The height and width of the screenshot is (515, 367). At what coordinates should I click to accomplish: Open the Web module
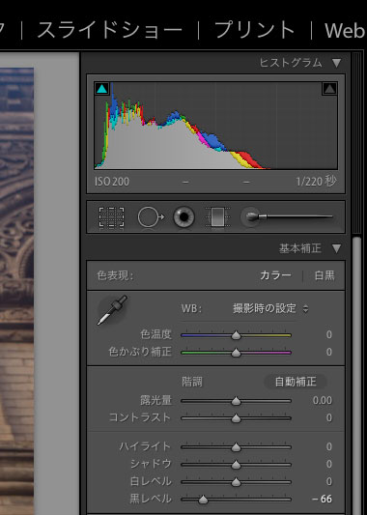coord(346,31)
